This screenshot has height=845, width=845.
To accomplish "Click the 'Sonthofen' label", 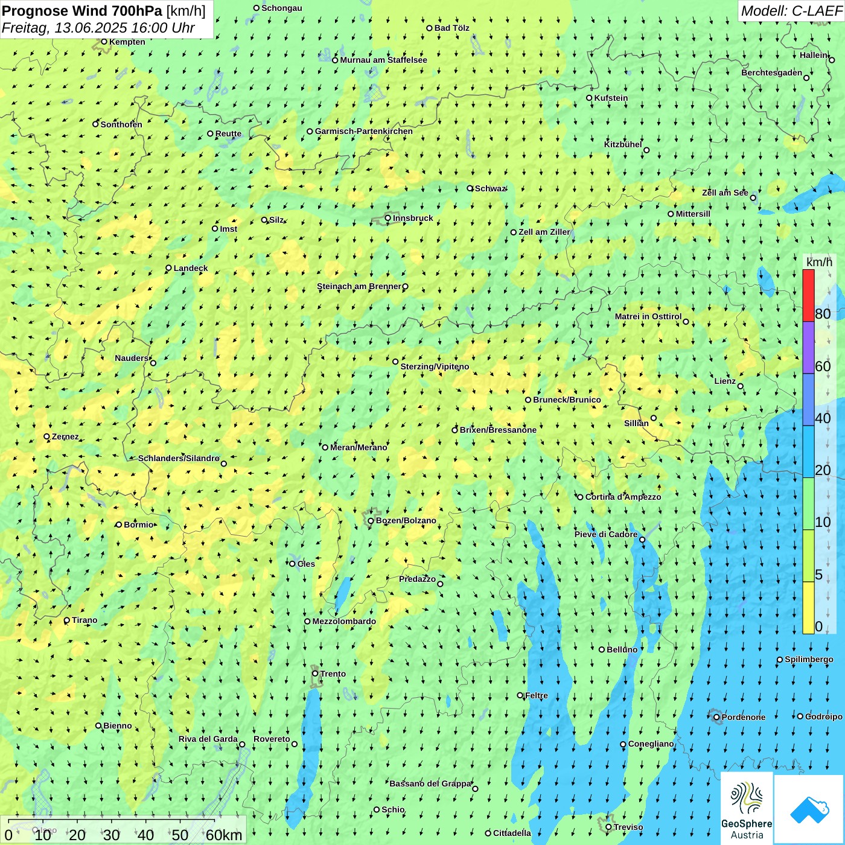I will pyautogui.click(x=121, y=124).
